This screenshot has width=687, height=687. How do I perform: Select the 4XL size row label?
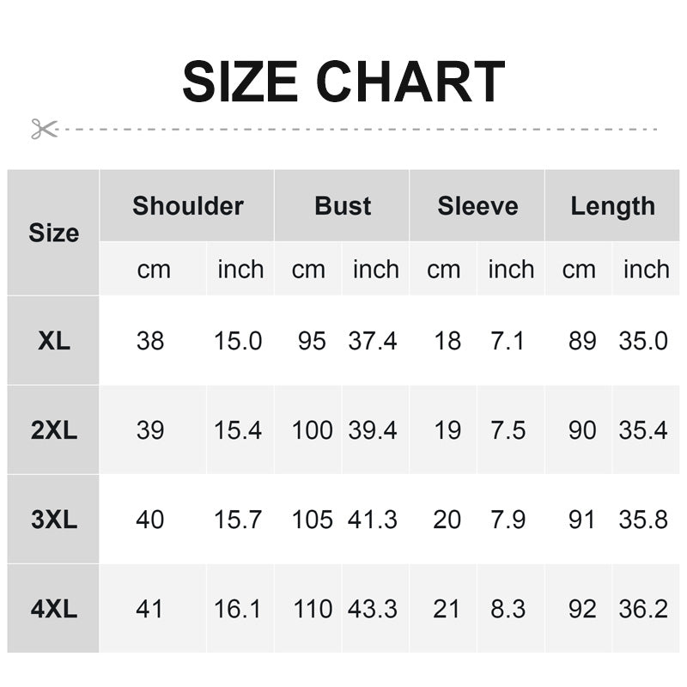(x=53, y=609)
